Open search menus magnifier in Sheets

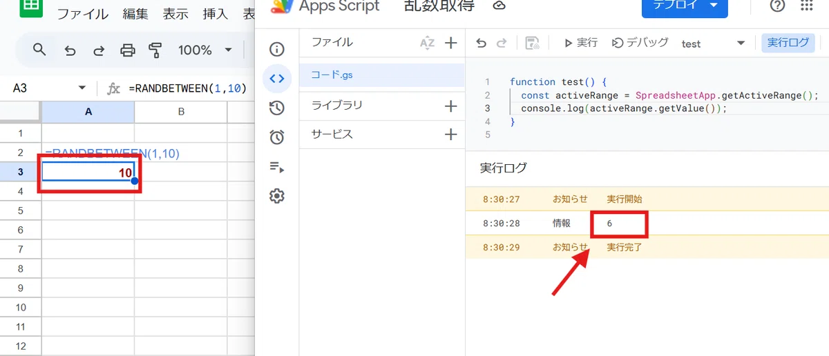[x=39, y=50]
